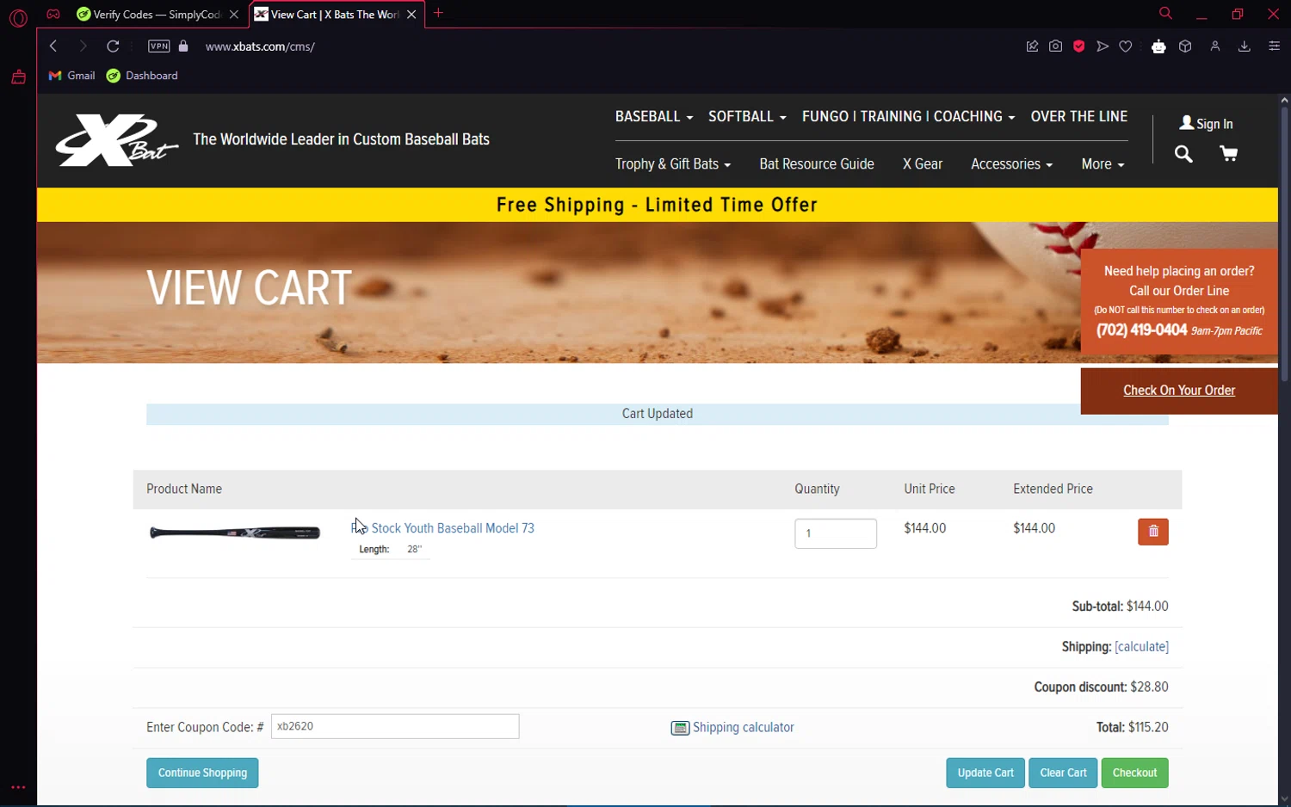Image resolution: width=1291 pixels, height=807 pixels.
Task: Open the Gmail bookmark
Action: click(72, 76)
